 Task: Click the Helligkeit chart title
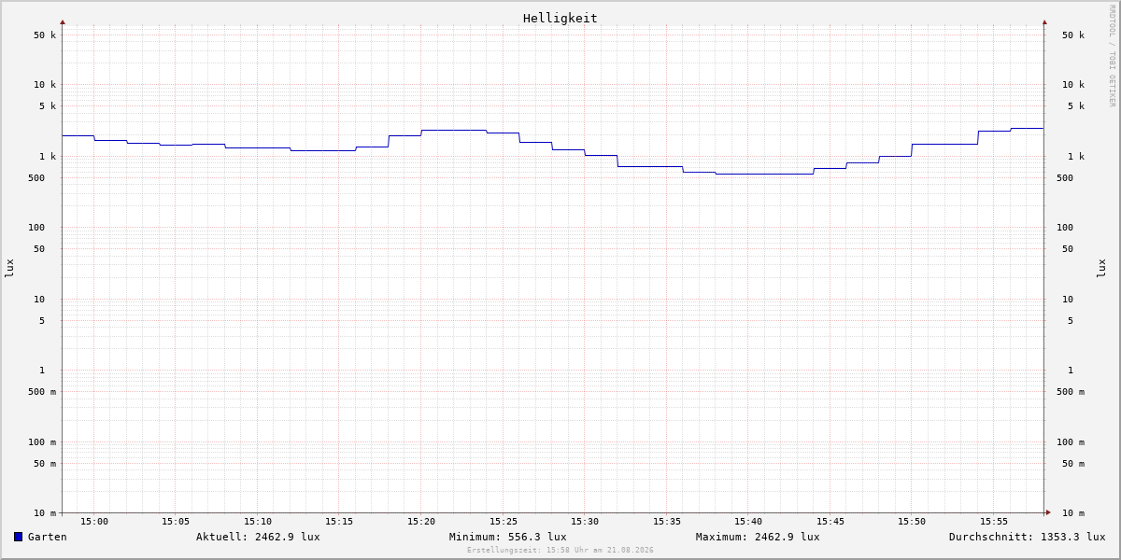coord(560,18)
